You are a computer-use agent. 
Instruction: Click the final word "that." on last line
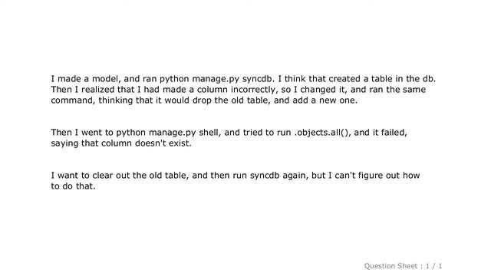(x=85, y=186)
